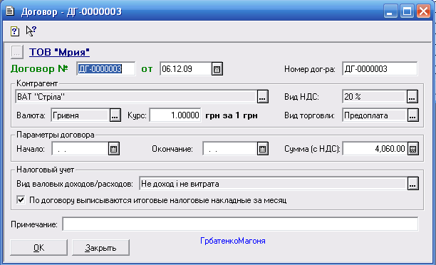Screen dimensions: 436x265
Task: Click the Договор № number field
Action: coord(105,69)
